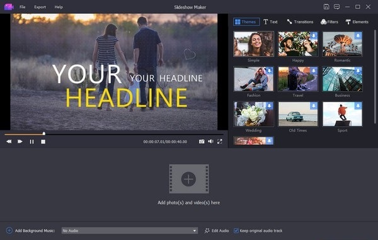378x240 pixels.
Task: Stop the slideshow preview
Action: [43, 142]
